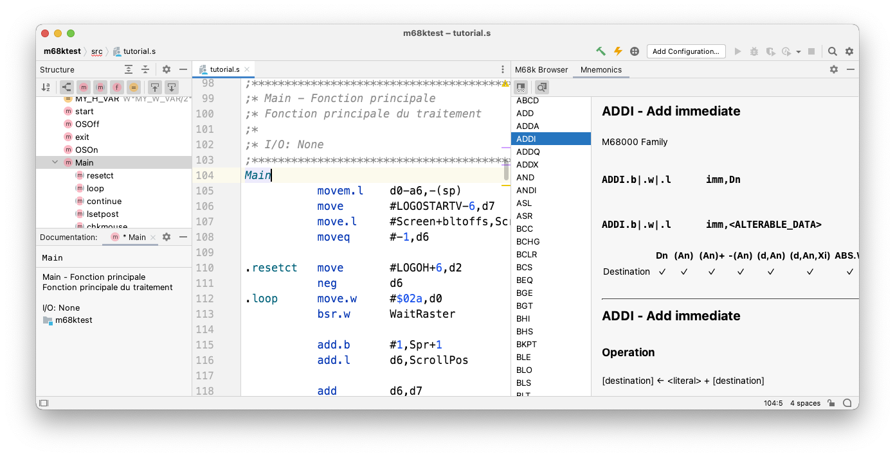The height and width of the screenshot is (457, 895).
Task: Toggle Autoscroll to Source in Structure
Action: click(155, 87)
